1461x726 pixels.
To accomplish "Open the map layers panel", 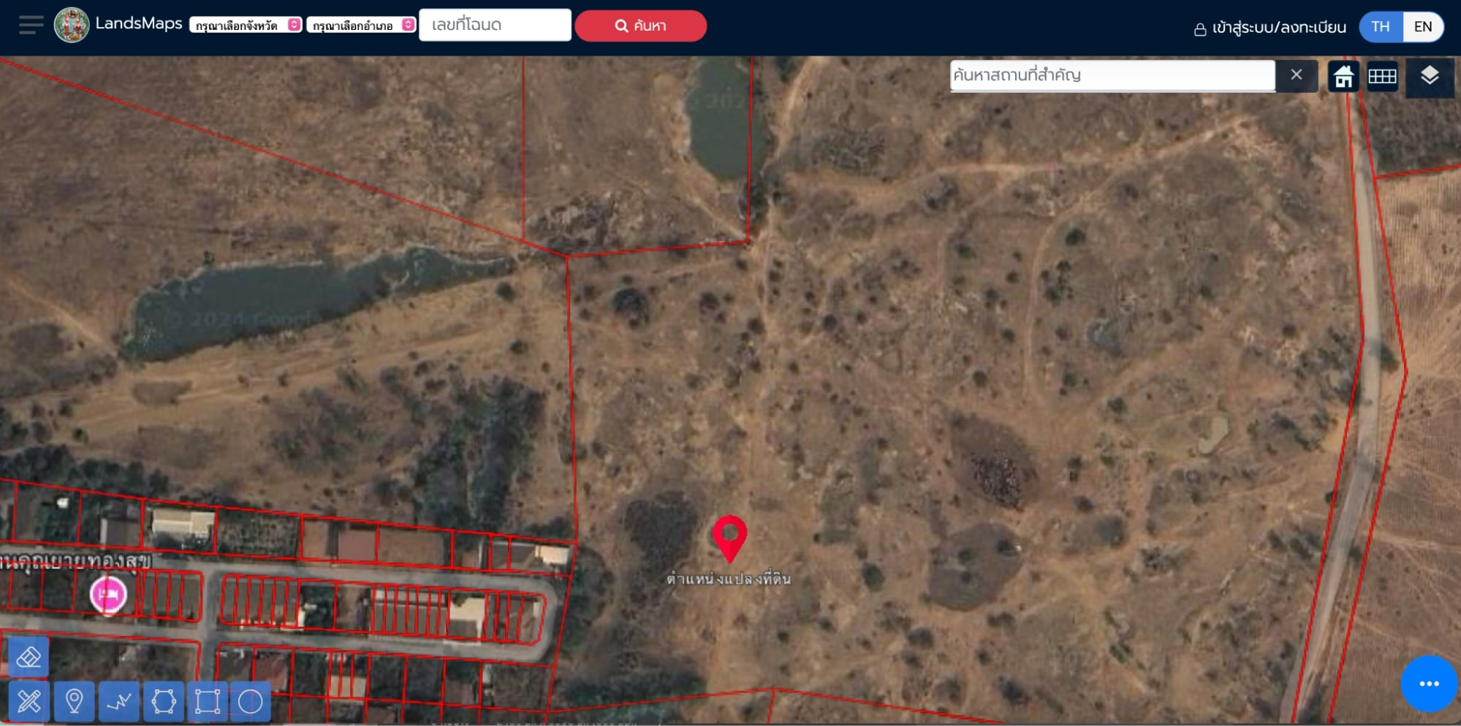I will pyautogui.click(x=1429, y=76).
